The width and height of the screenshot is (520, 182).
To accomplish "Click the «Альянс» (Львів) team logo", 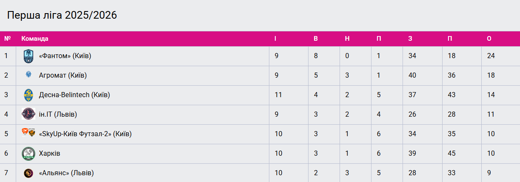I will tap(29, 173).
